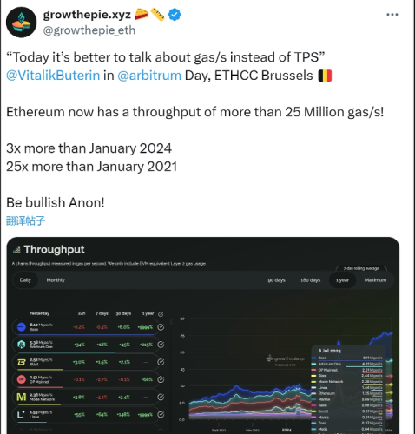
Task: Open the growthepie.xyz profile avatar
Action: (x=21, y=23)
